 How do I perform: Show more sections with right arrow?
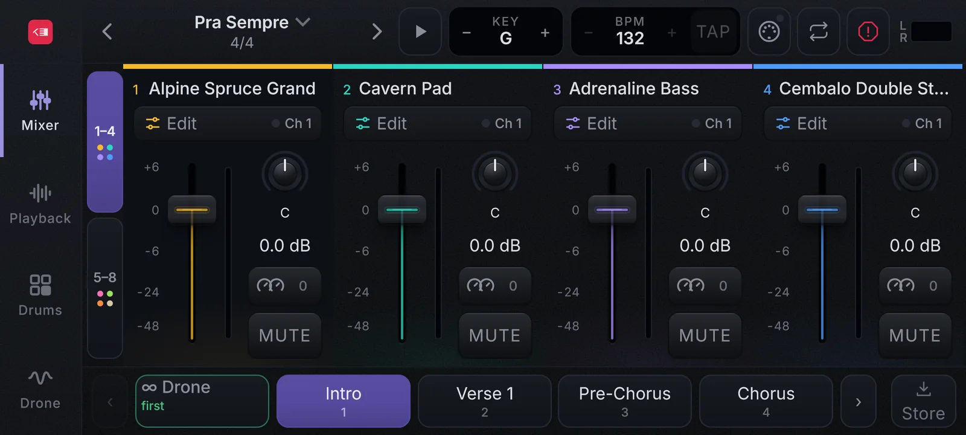coord(858,401)
